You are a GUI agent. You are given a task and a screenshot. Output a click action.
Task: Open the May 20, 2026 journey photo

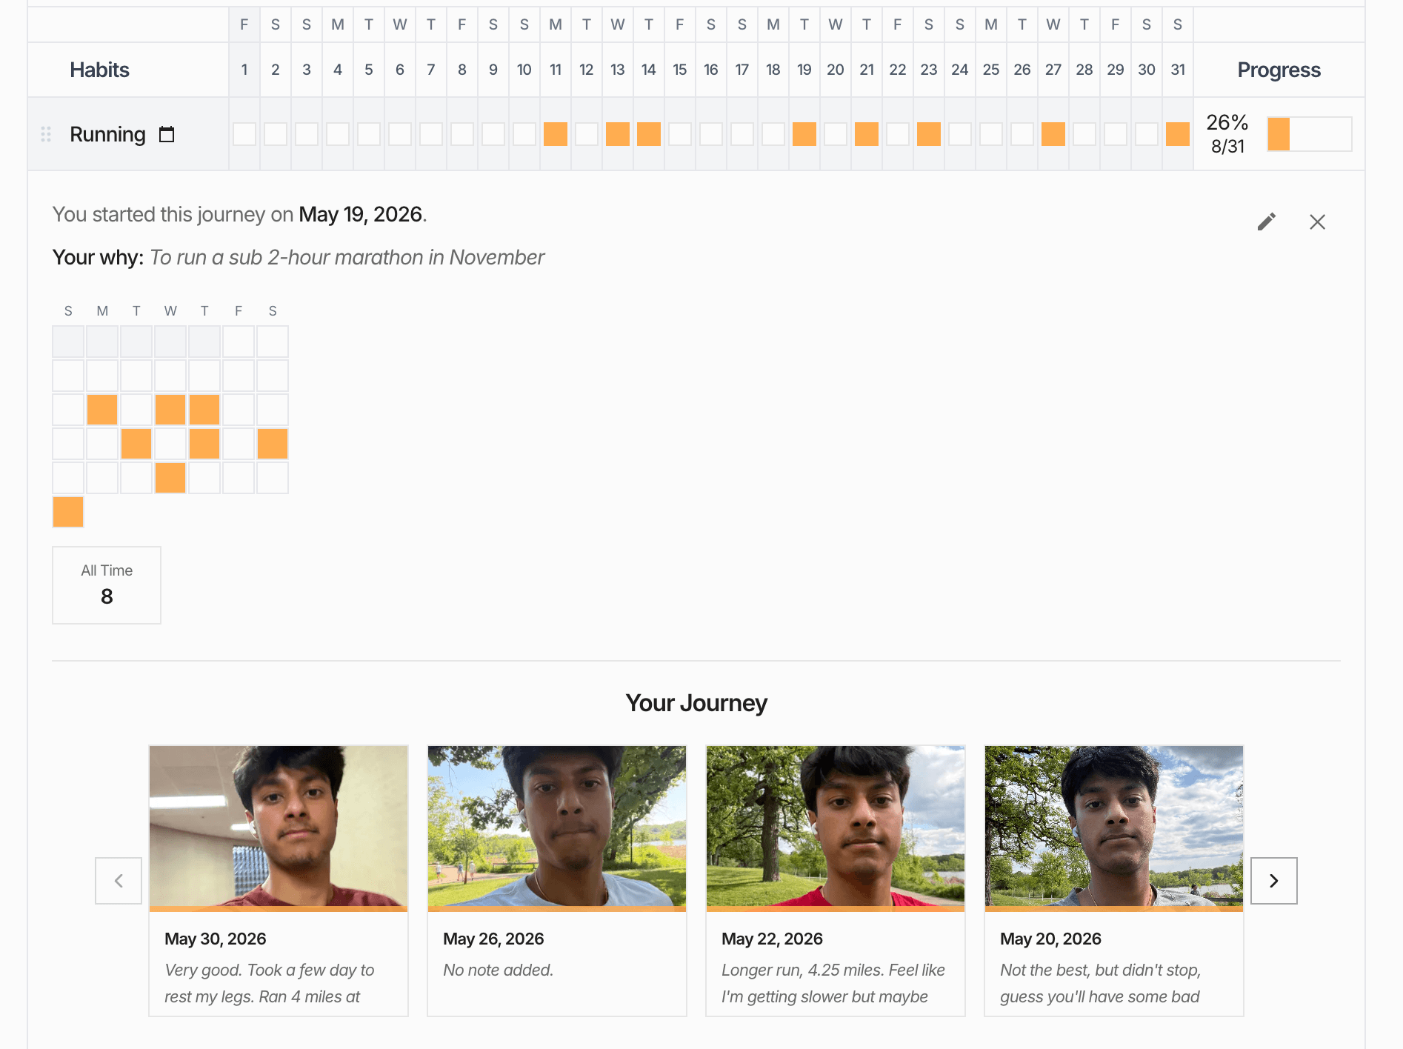pos(1114,827)
